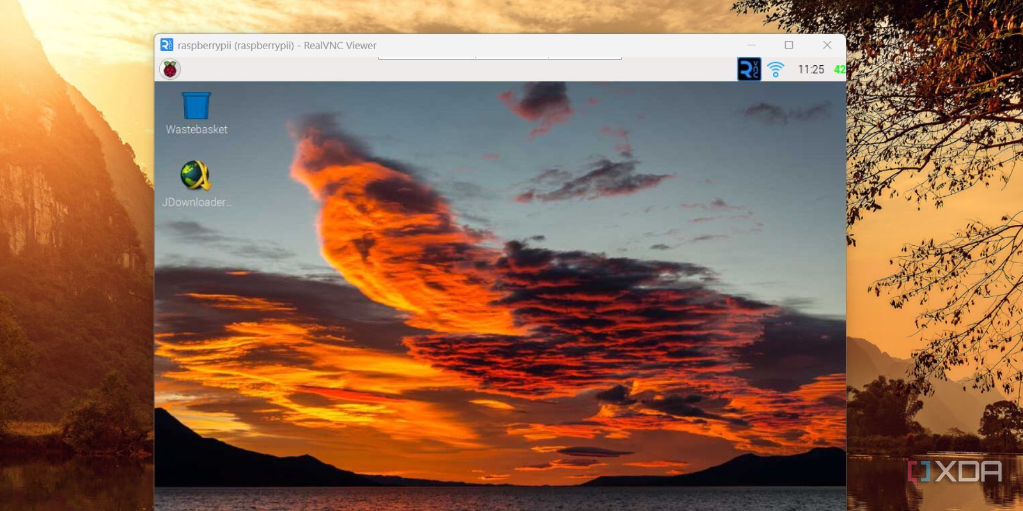1023x511 pixels.
Task: Click the RealVNC Viewer title bar icon
Action: 167,45
